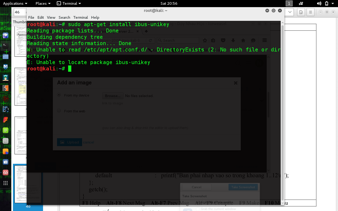
Task: Open the Terminal app menu in top bar
Action: pos(69,3)
